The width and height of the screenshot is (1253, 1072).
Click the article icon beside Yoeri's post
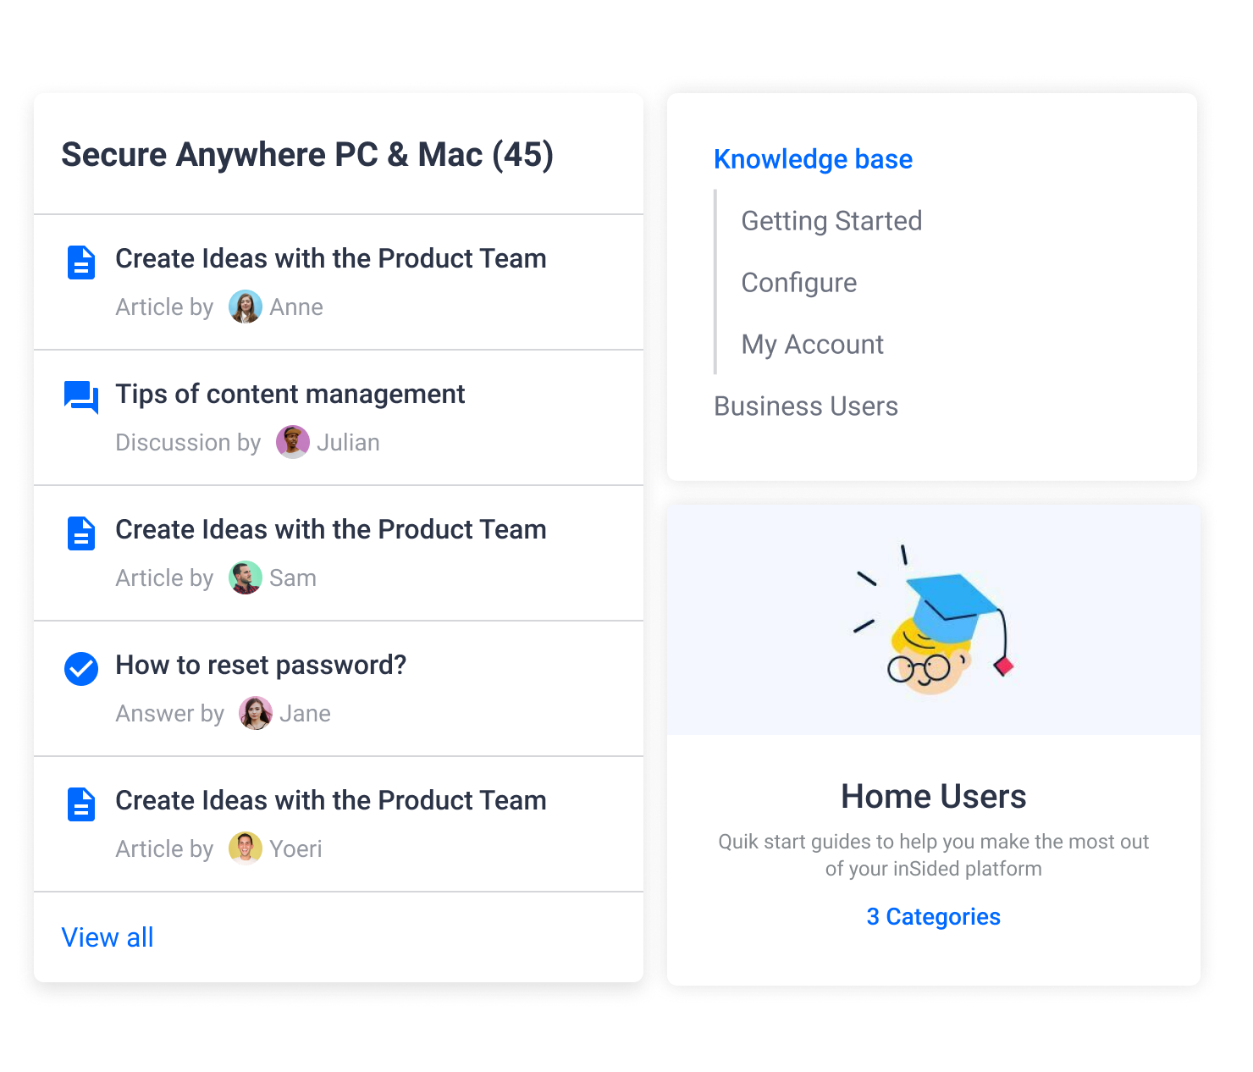[x=81, y=804]
